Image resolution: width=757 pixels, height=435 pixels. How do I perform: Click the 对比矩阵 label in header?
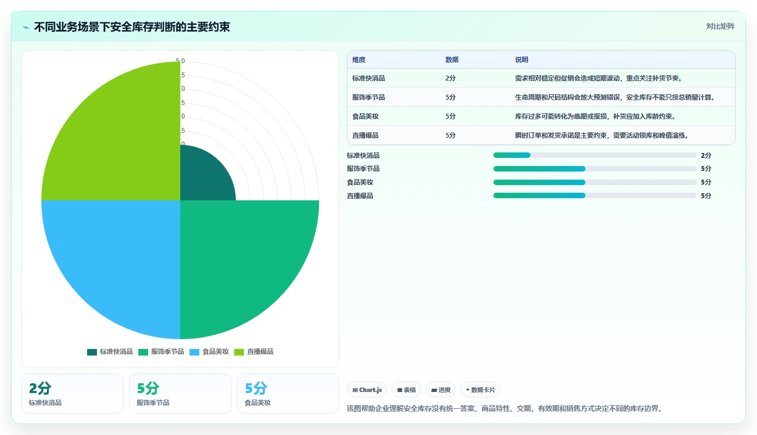[x=720, y=26]
